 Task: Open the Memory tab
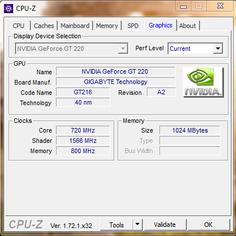tap(107, 26)
